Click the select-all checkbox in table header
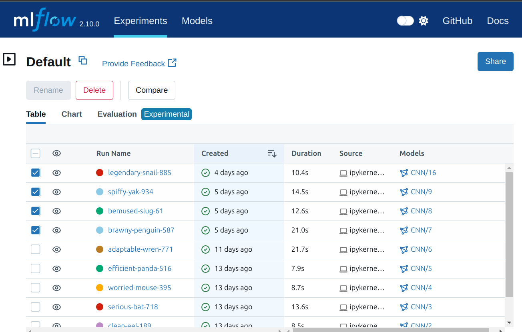Image resolution: width=522 pixels, height=332 pixels. point(36,153)
